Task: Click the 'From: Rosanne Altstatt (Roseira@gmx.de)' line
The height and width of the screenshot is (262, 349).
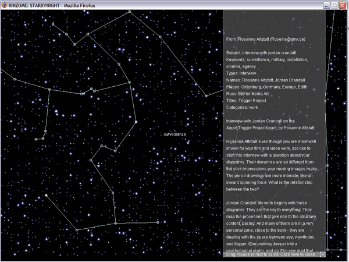Action: pos(266,39)
